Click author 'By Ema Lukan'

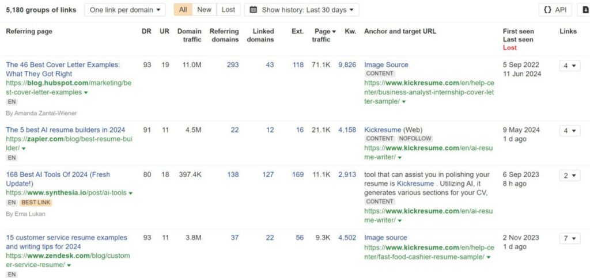point(26,214)
